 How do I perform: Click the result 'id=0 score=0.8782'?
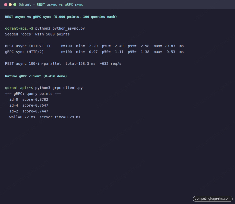click(29, 99)
